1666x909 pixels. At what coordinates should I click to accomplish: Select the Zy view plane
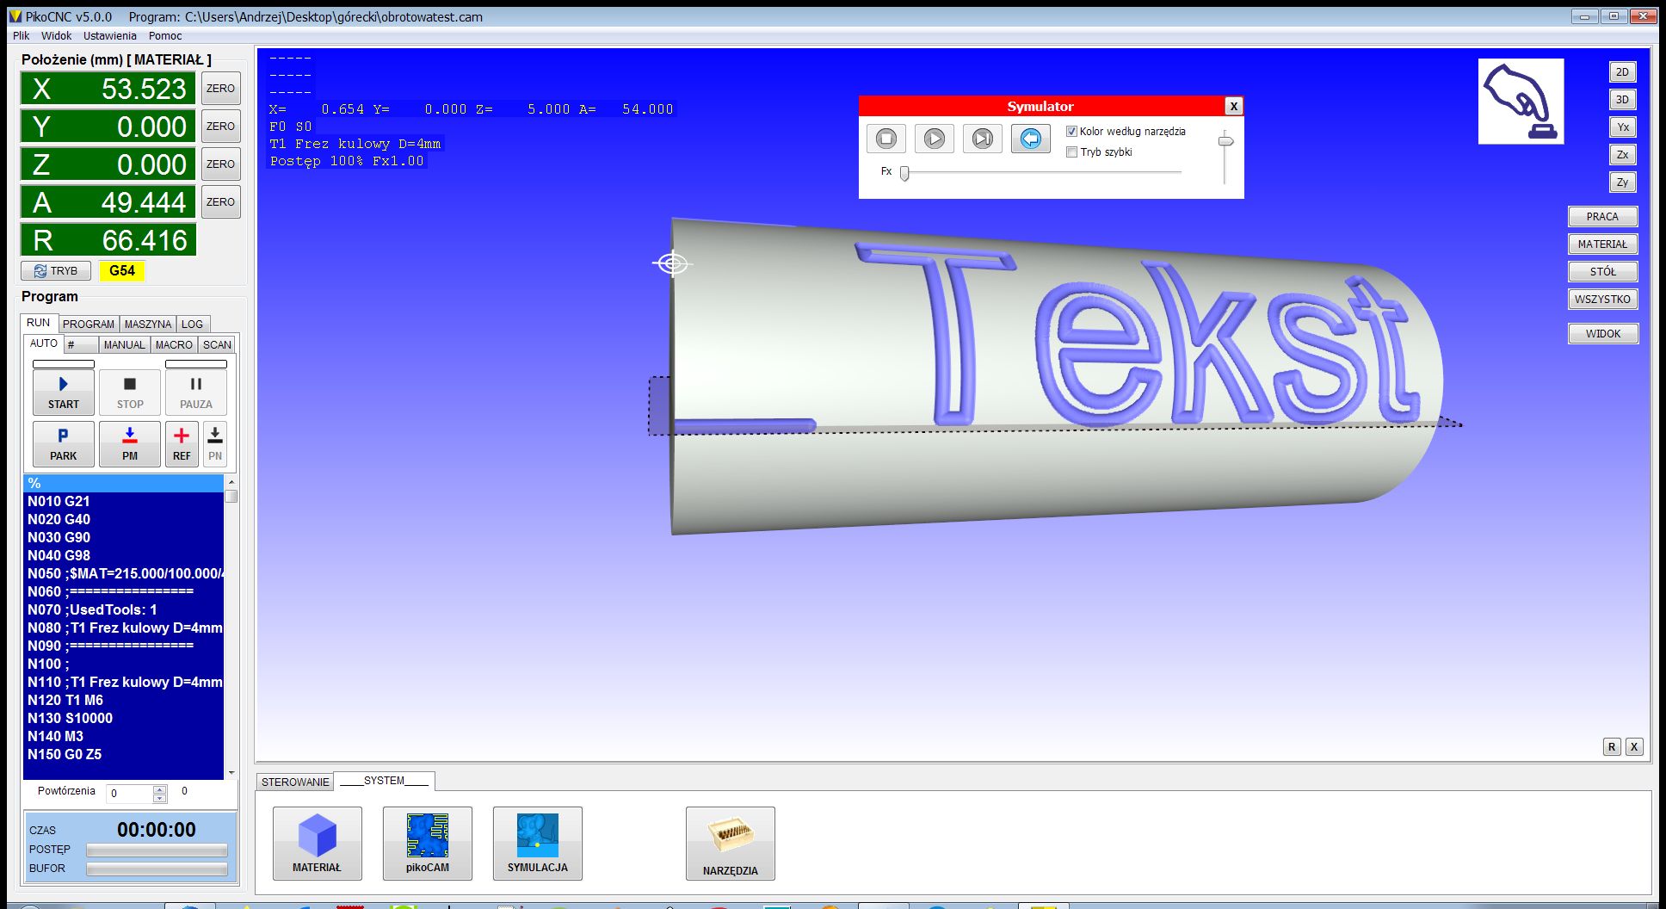tap(1622, 182)
